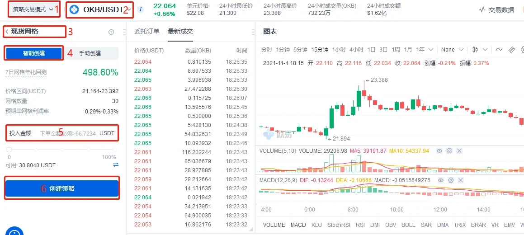Viewport: 524px width, 235px height.
Task: Click the 投入金额 input field
Action: pyautogui.click(x=68, y=133)
